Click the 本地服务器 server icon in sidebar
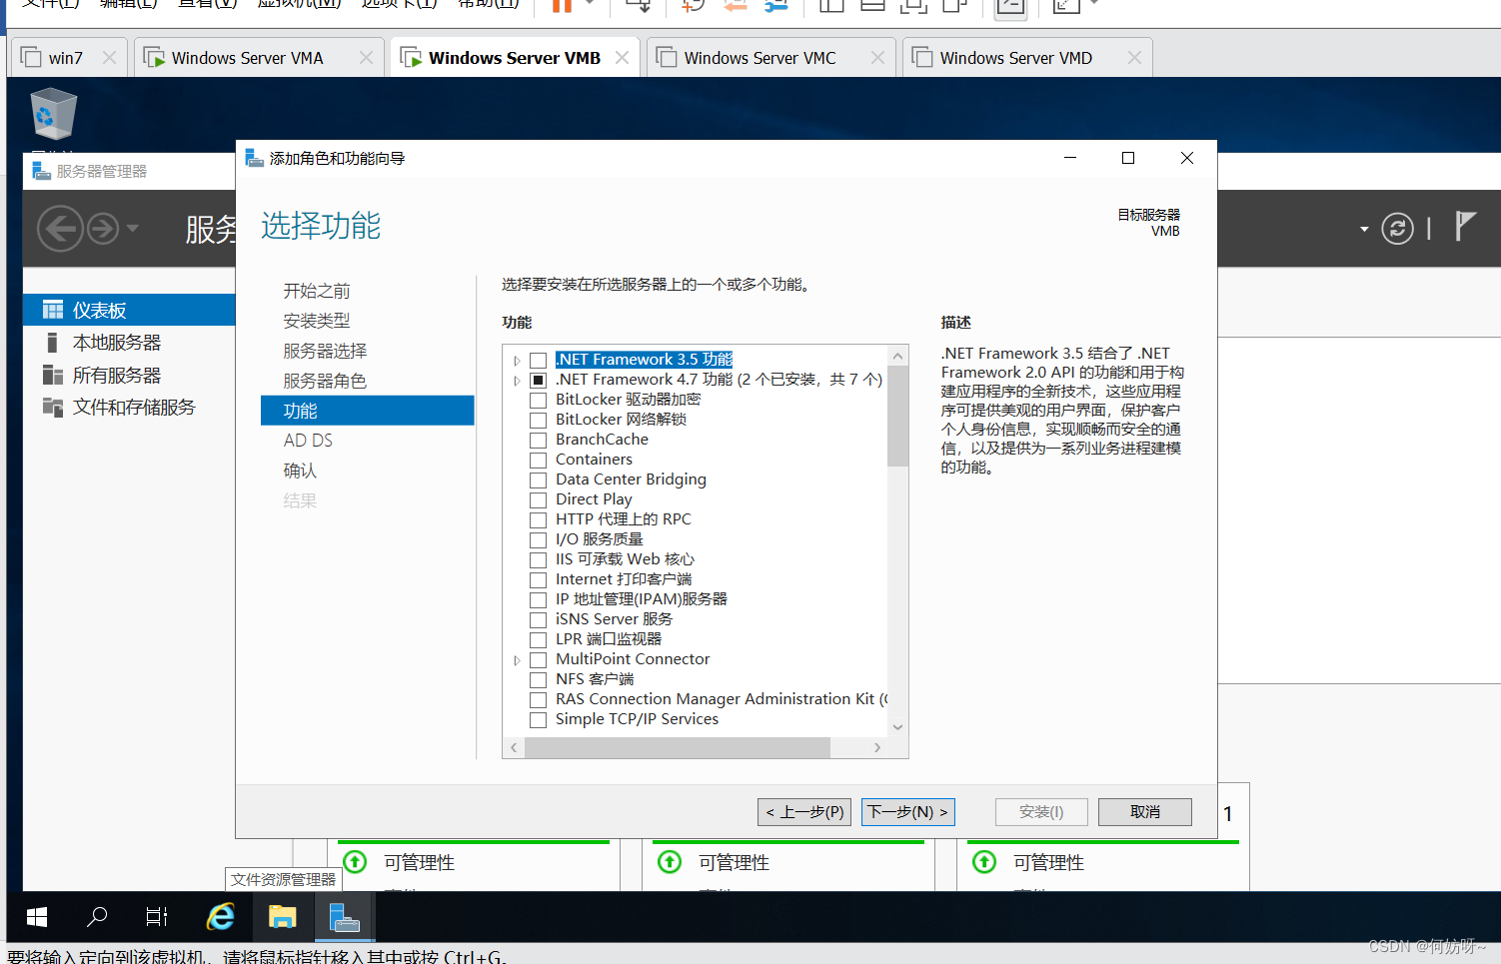The image size is (1501, 964). click(x=52, y=343)
